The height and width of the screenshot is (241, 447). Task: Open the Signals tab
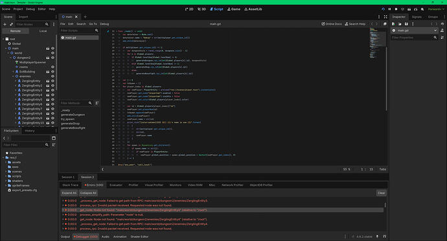[417, 17]
